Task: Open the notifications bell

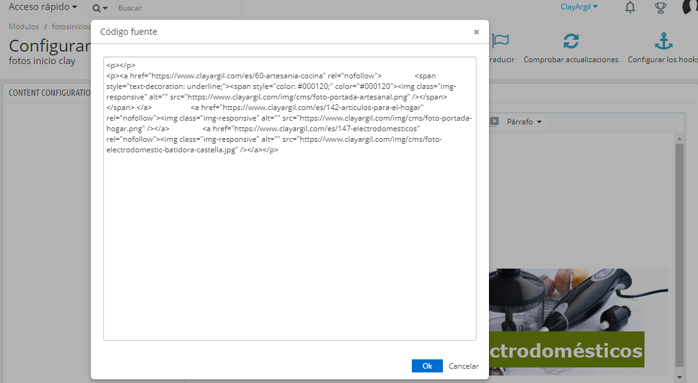Action: 630,7
